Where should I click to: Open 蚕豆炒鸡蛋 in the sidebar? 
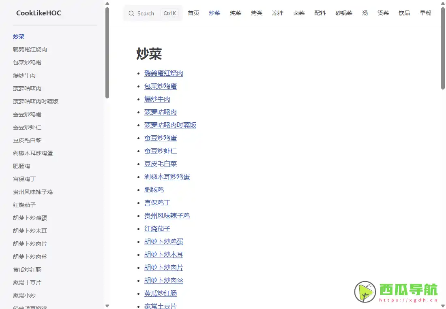[27, 114]
